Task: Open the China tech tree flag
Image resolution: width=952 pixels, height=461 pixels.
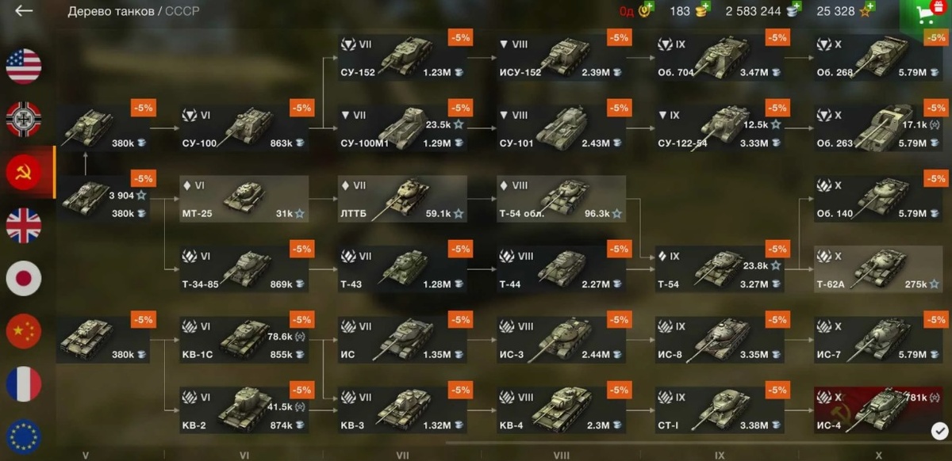Action: 24,332
